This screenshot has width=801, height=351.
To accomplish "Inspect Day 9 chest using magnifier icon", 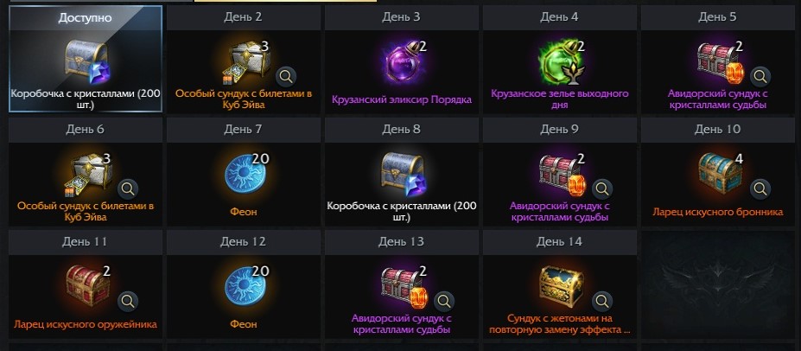I will coord(602,189).
